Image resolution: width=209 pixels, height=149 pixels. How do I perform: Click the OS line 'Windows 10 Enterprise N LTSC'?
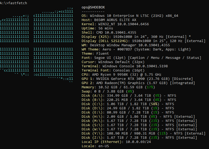tap(130, 16)
